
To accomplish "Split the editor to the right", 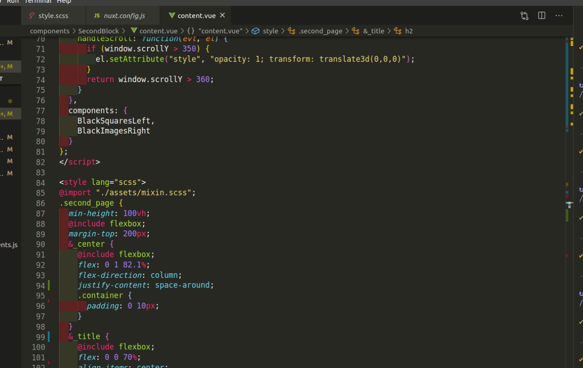I will [x=542, y=15].
